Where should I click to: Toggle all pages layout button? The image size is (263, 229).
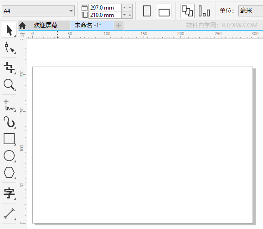187,11
